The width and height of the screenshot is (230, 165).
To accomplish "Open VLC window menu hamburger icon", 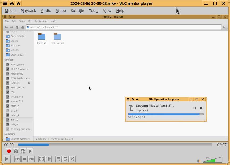I will (5, 3).
